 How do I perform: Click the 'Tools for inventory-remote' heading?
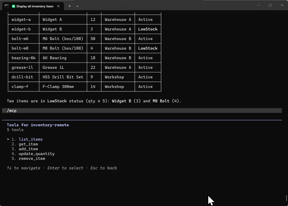tap(38, 125)
